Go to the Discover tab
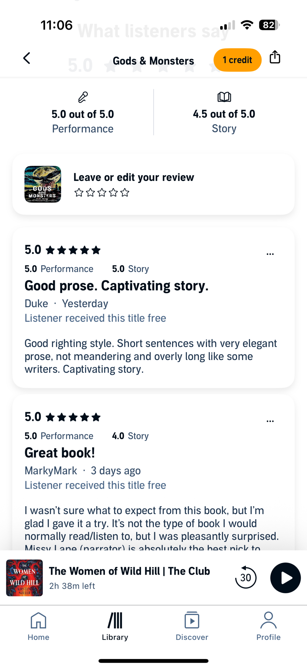 pos(192,626)
